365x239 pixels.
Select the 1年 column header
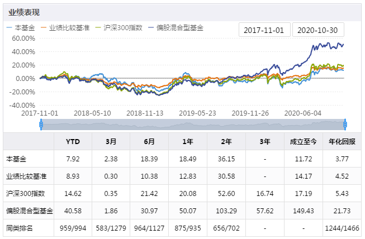point(188,142)
